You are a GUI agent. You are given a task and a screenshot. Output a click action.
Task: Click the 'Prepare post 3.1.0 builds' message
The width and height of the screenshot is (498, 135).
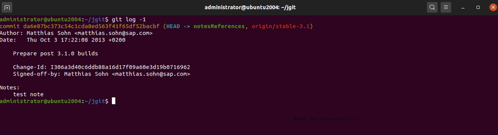55,54
